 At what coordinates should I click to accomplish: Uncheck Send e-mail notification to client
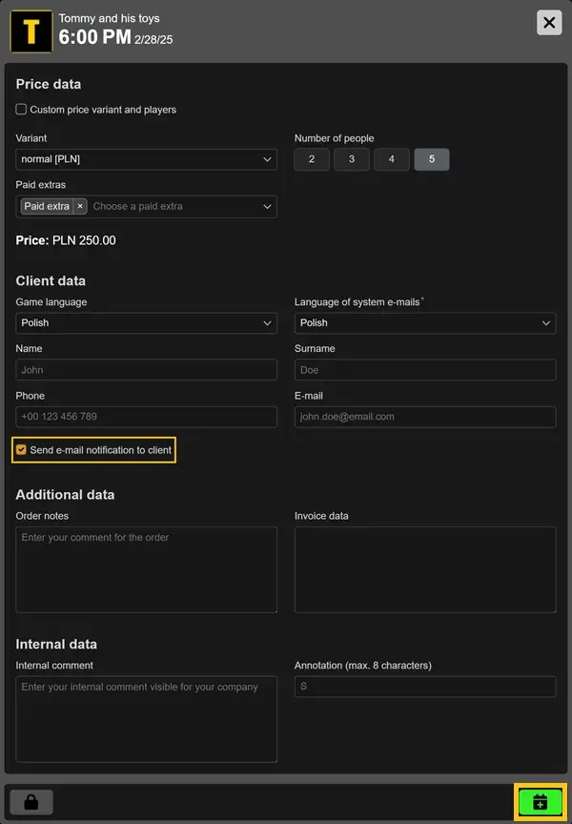(22, 450)
